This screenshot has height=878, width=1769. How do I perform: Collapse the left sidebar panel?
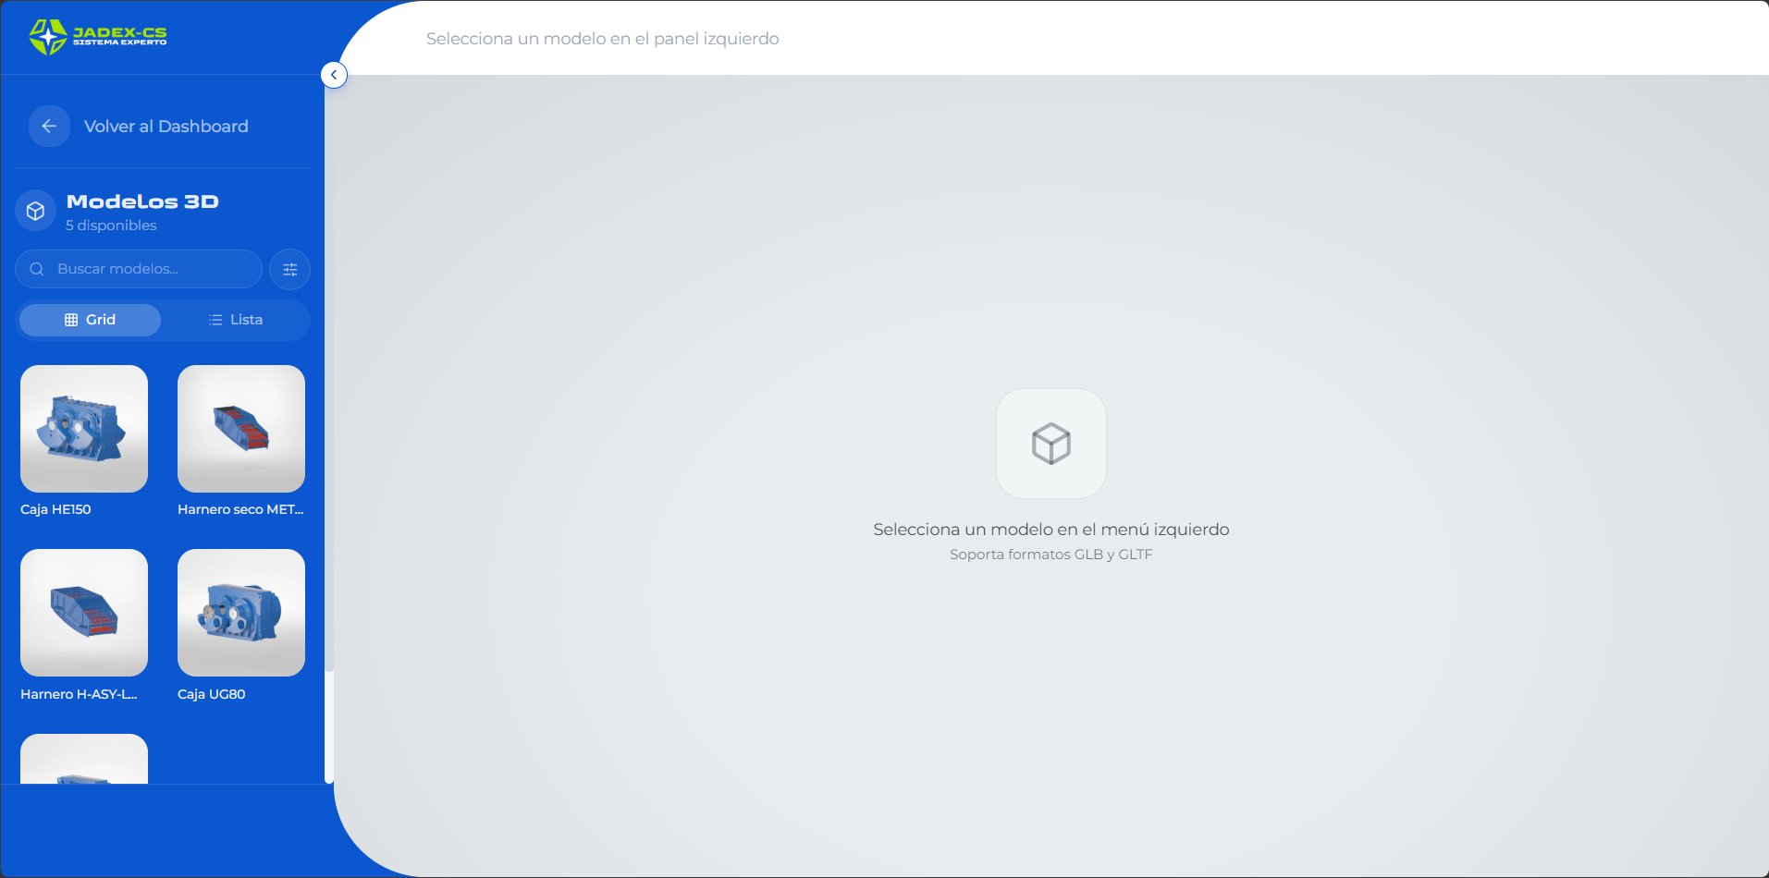[x=334, y=75]
